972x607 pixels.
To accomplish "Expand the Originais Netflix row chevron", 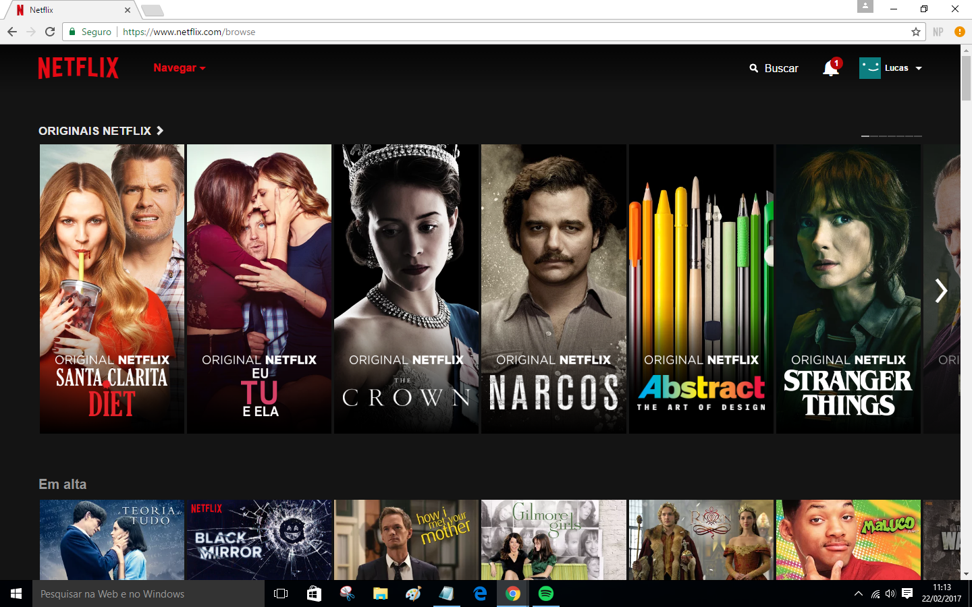I will (x=160, y=131).
